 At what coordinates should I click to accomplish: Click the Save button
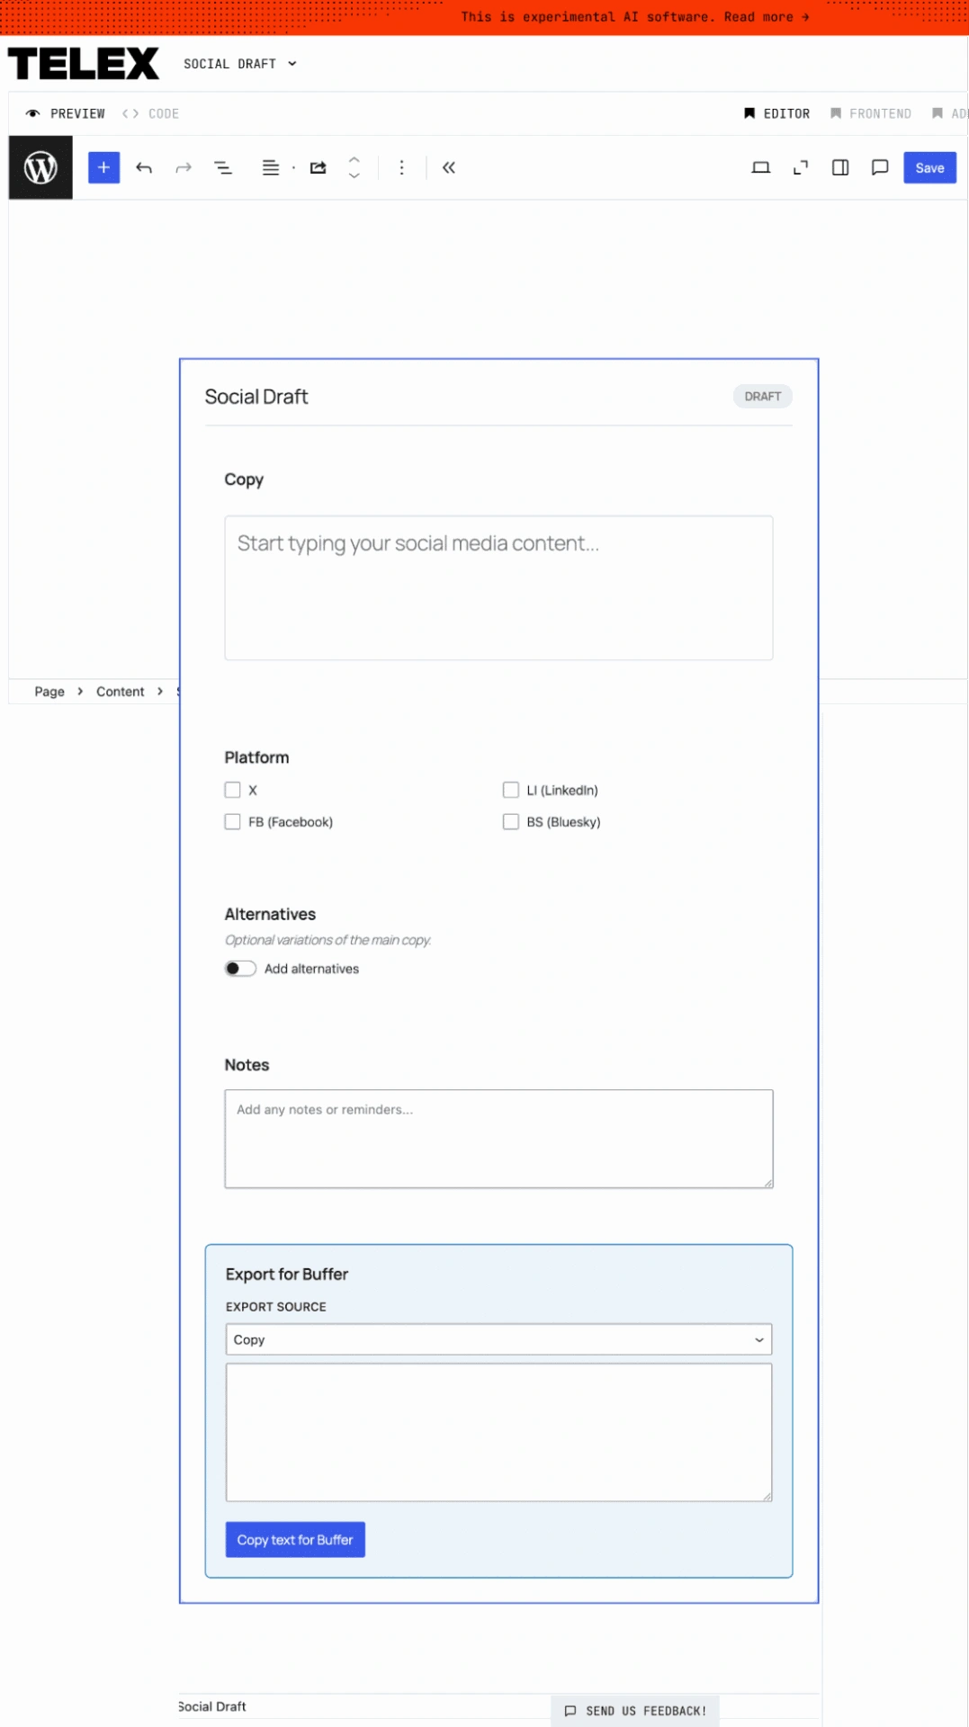tap(929, 167)
